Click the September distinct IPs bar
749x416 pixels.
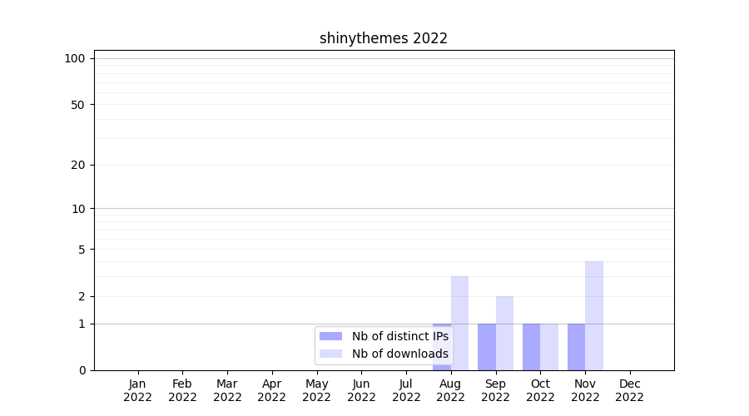coord(486,346)
